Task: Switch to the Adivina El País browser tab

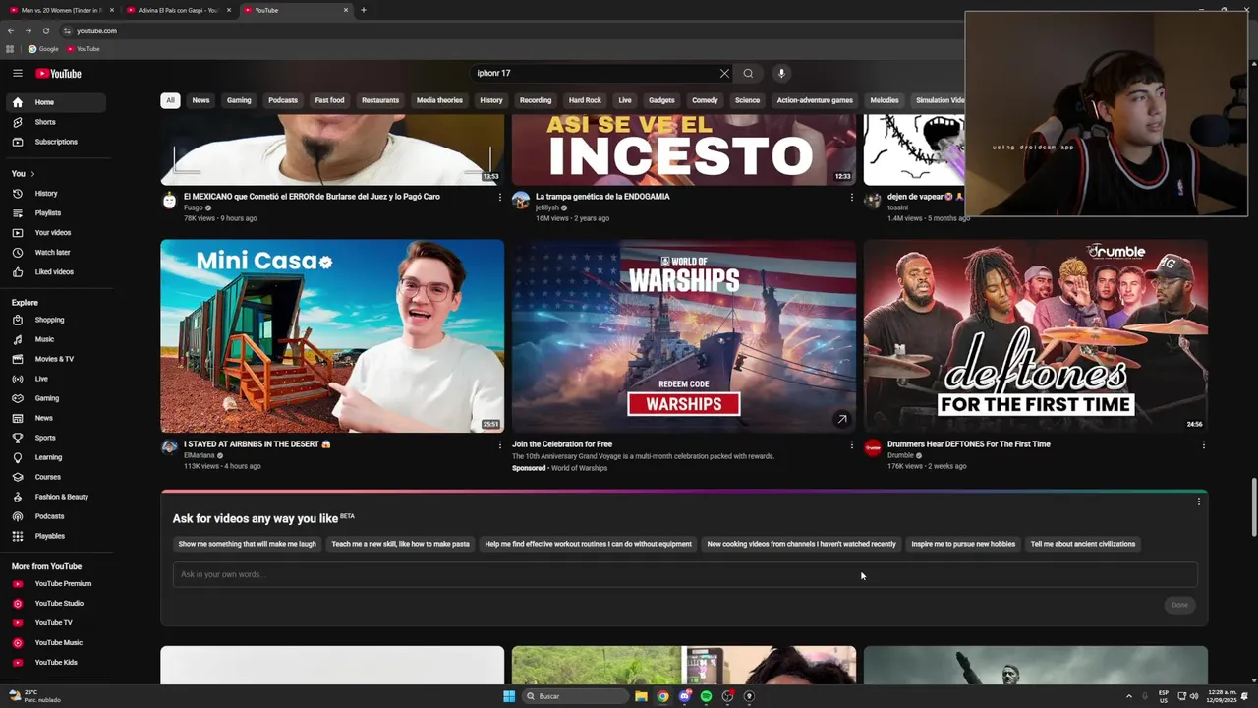Action: [x=177, y=10]
